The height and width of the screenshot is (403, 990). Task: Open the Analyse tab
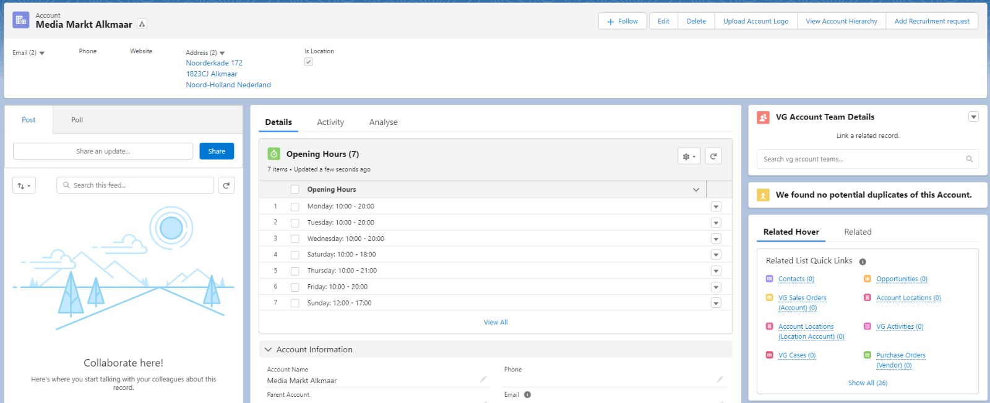(384, 122)
